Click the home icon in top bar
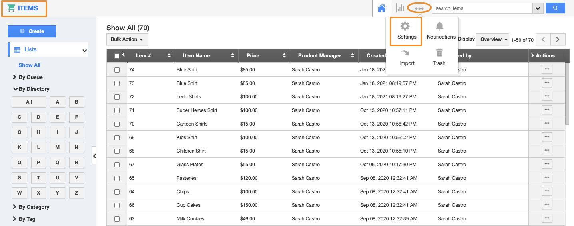The image size is (574, 226). [x=381, y=8]
